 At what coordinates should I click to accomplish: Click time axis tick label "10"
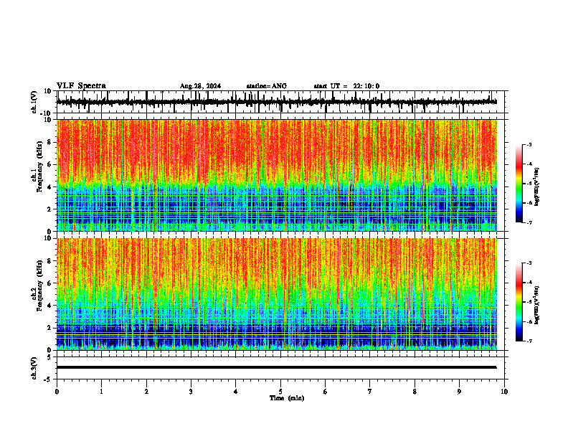point(504,392)
